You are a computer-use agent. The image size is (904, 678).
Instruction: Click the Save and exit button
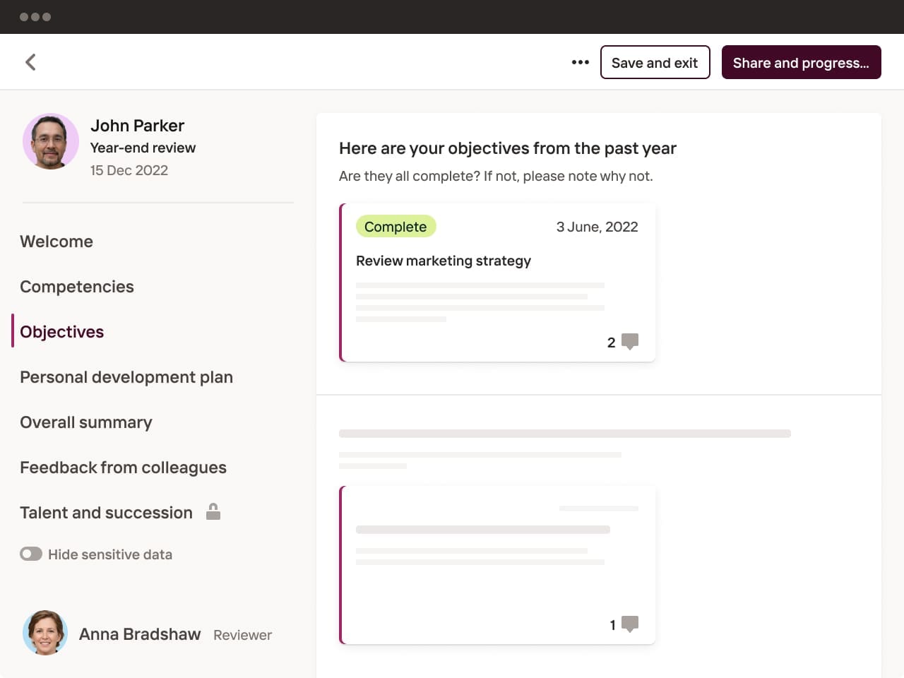[655, 62]
